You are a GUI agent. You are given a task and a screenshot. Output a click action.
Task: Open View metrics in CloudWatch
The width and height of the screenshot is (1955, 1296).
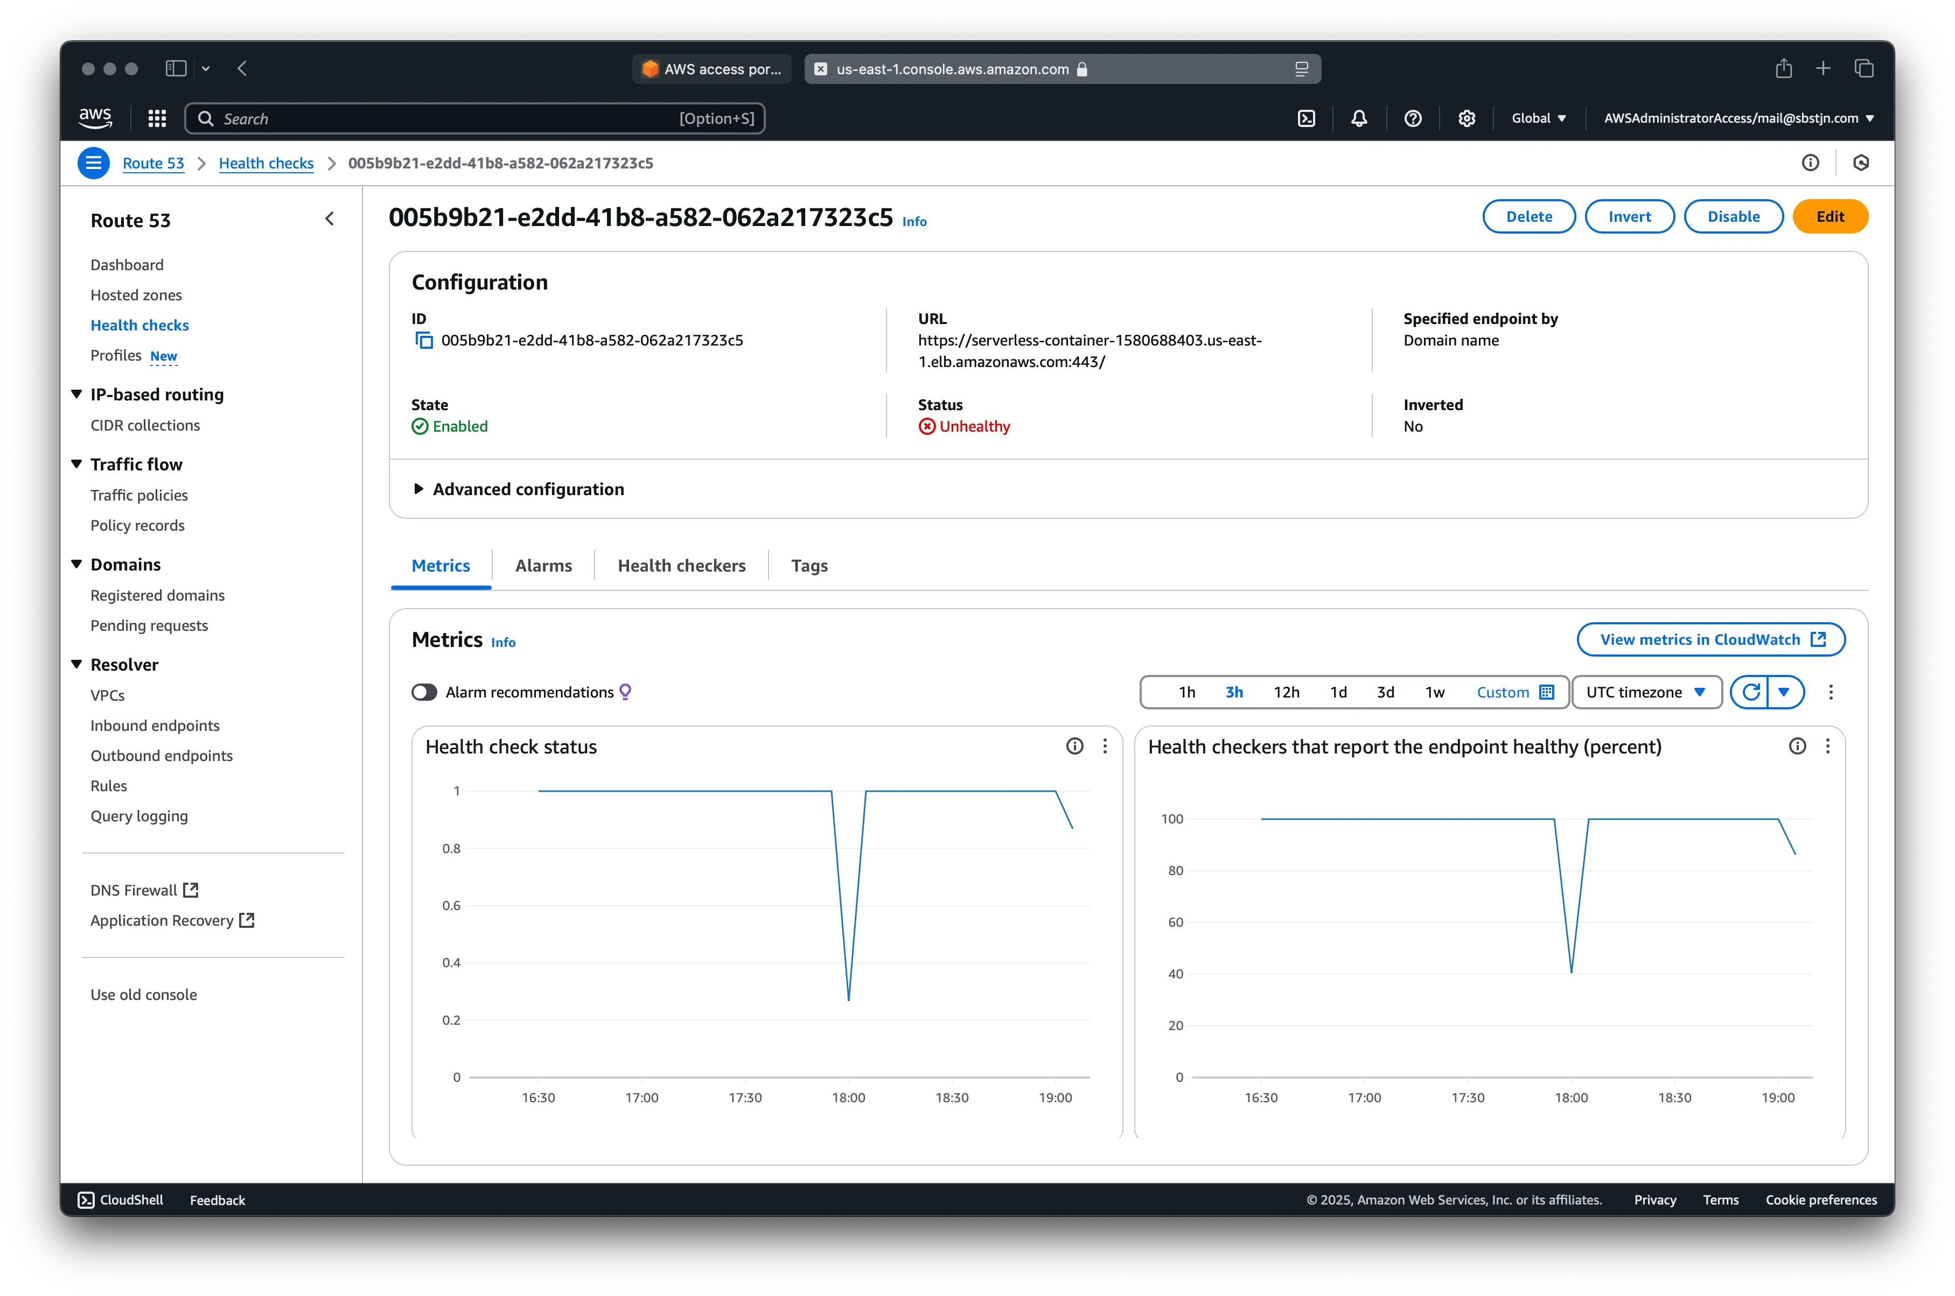click(1709, 639)
